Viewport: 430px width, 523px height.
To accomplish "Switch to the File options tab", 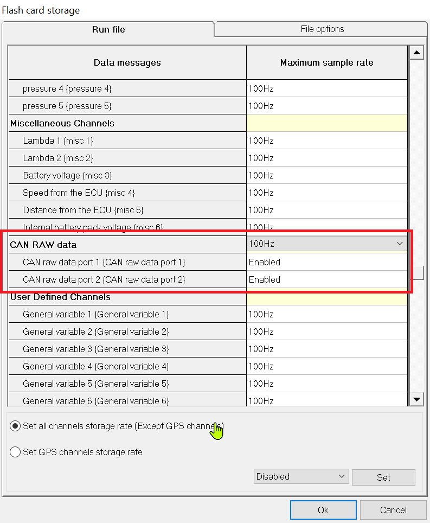I will click(322, 29).
